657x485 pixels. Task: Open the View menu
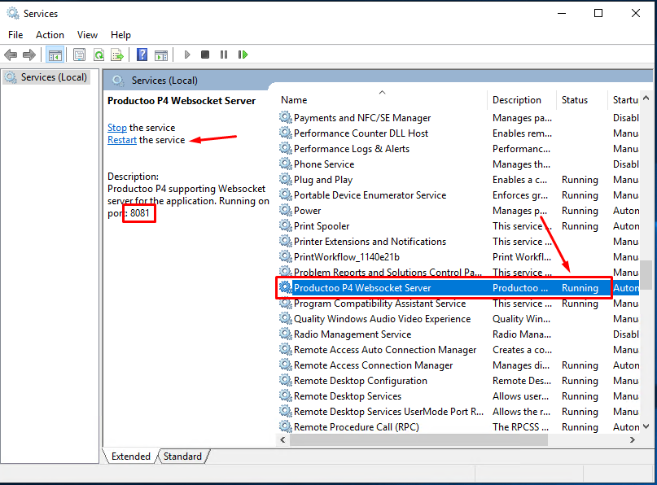tap(87, 35)
